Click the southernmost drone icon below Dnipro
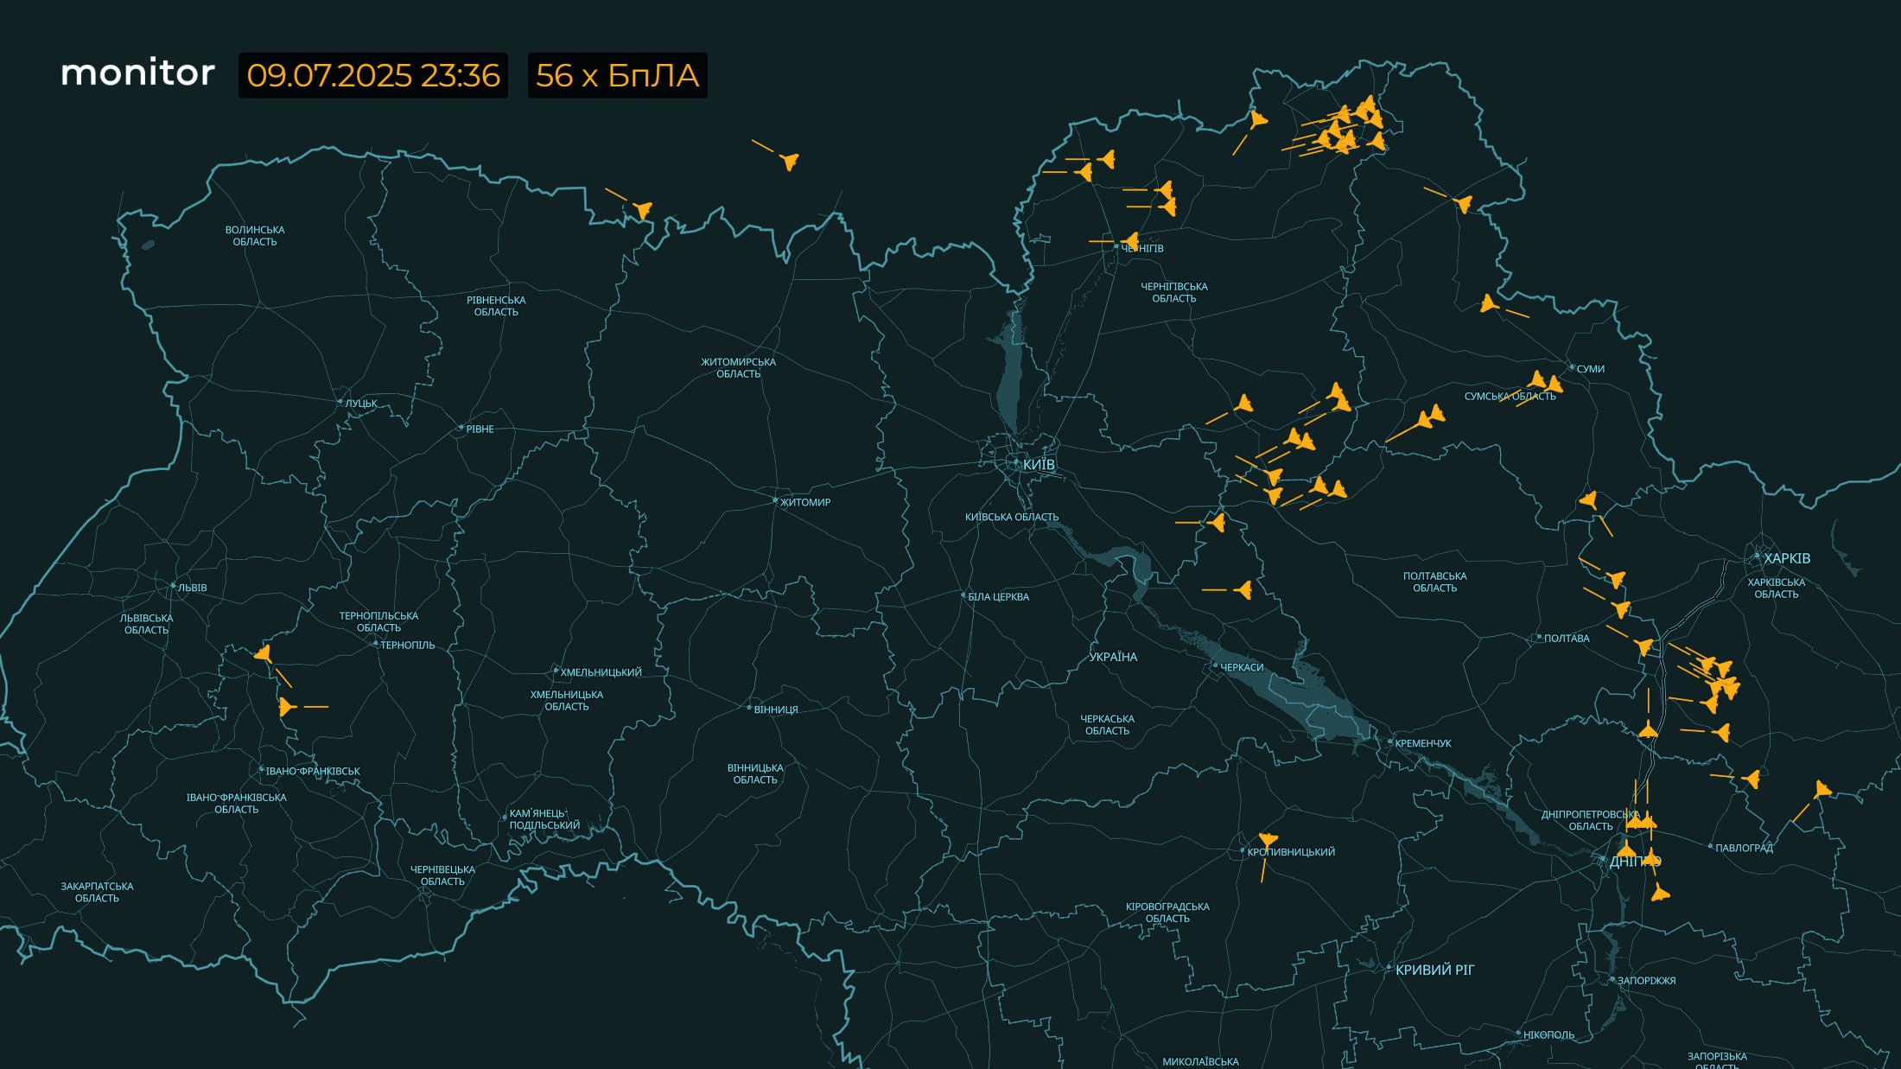The height and width of the screenshot is (1069, 1901). point(1660,893)
